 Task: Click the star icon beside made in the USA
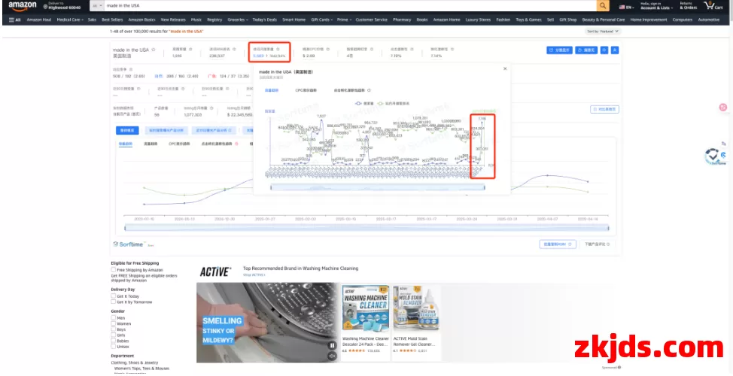tap(154, 50)
